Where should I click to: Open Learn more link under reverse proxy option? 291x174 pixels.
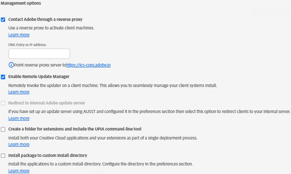[x=19, y=35]
